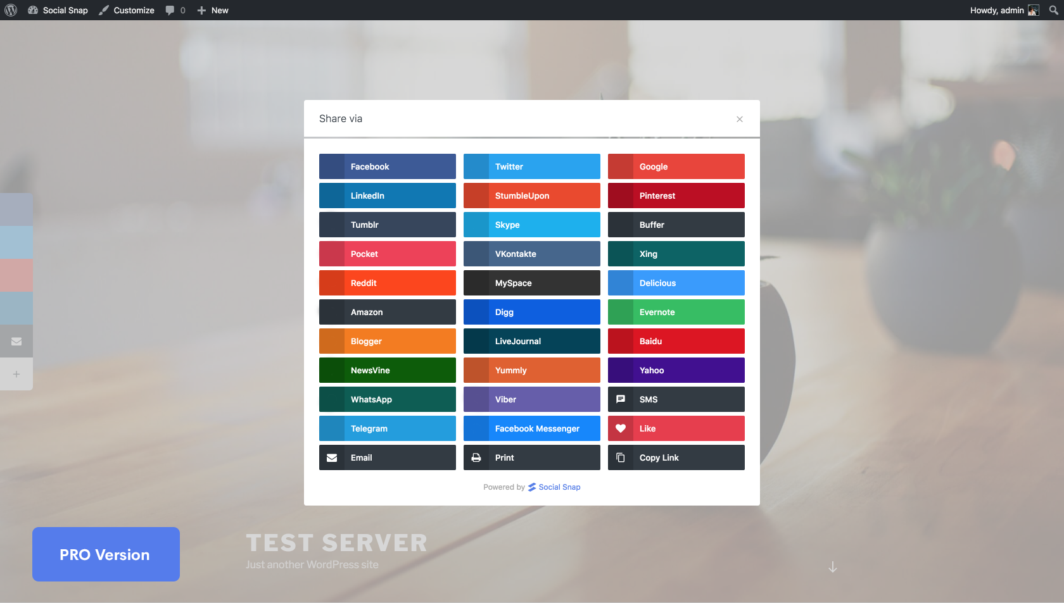This screenshot has width=1064, height=603.
Task: Click the admin bar search icon
Action: coord(1053,10)
